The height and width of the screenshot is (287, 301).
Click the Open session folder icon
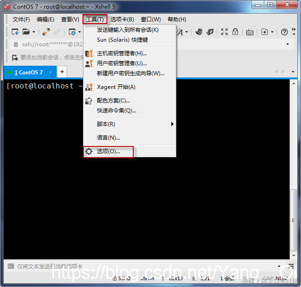tap(26, 32)
